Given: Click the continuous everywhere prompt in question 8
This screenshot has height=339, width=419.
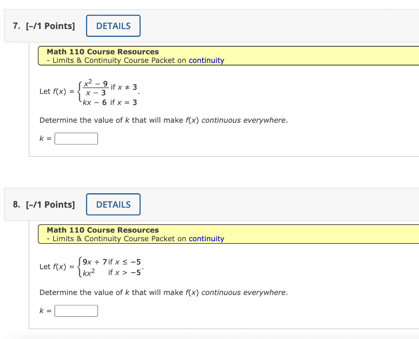Looking at the screenshot, I should click(164, 292).
